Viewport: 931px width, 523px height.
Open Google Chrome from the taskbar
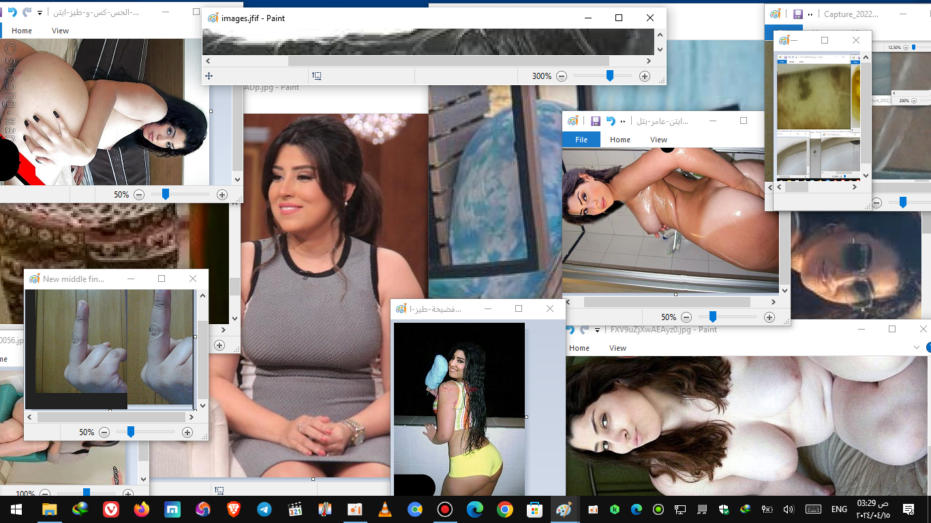(x=504, y=509)
